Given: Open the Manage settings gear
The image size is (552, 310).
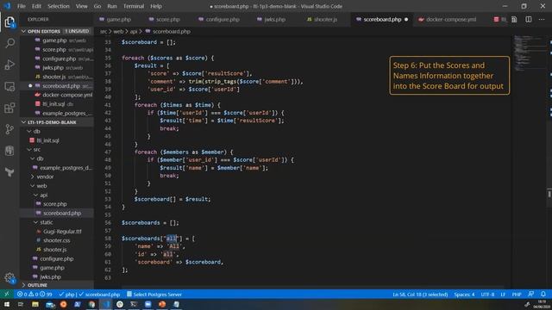Looking at the screenshot, I should [x=9, y=278].
